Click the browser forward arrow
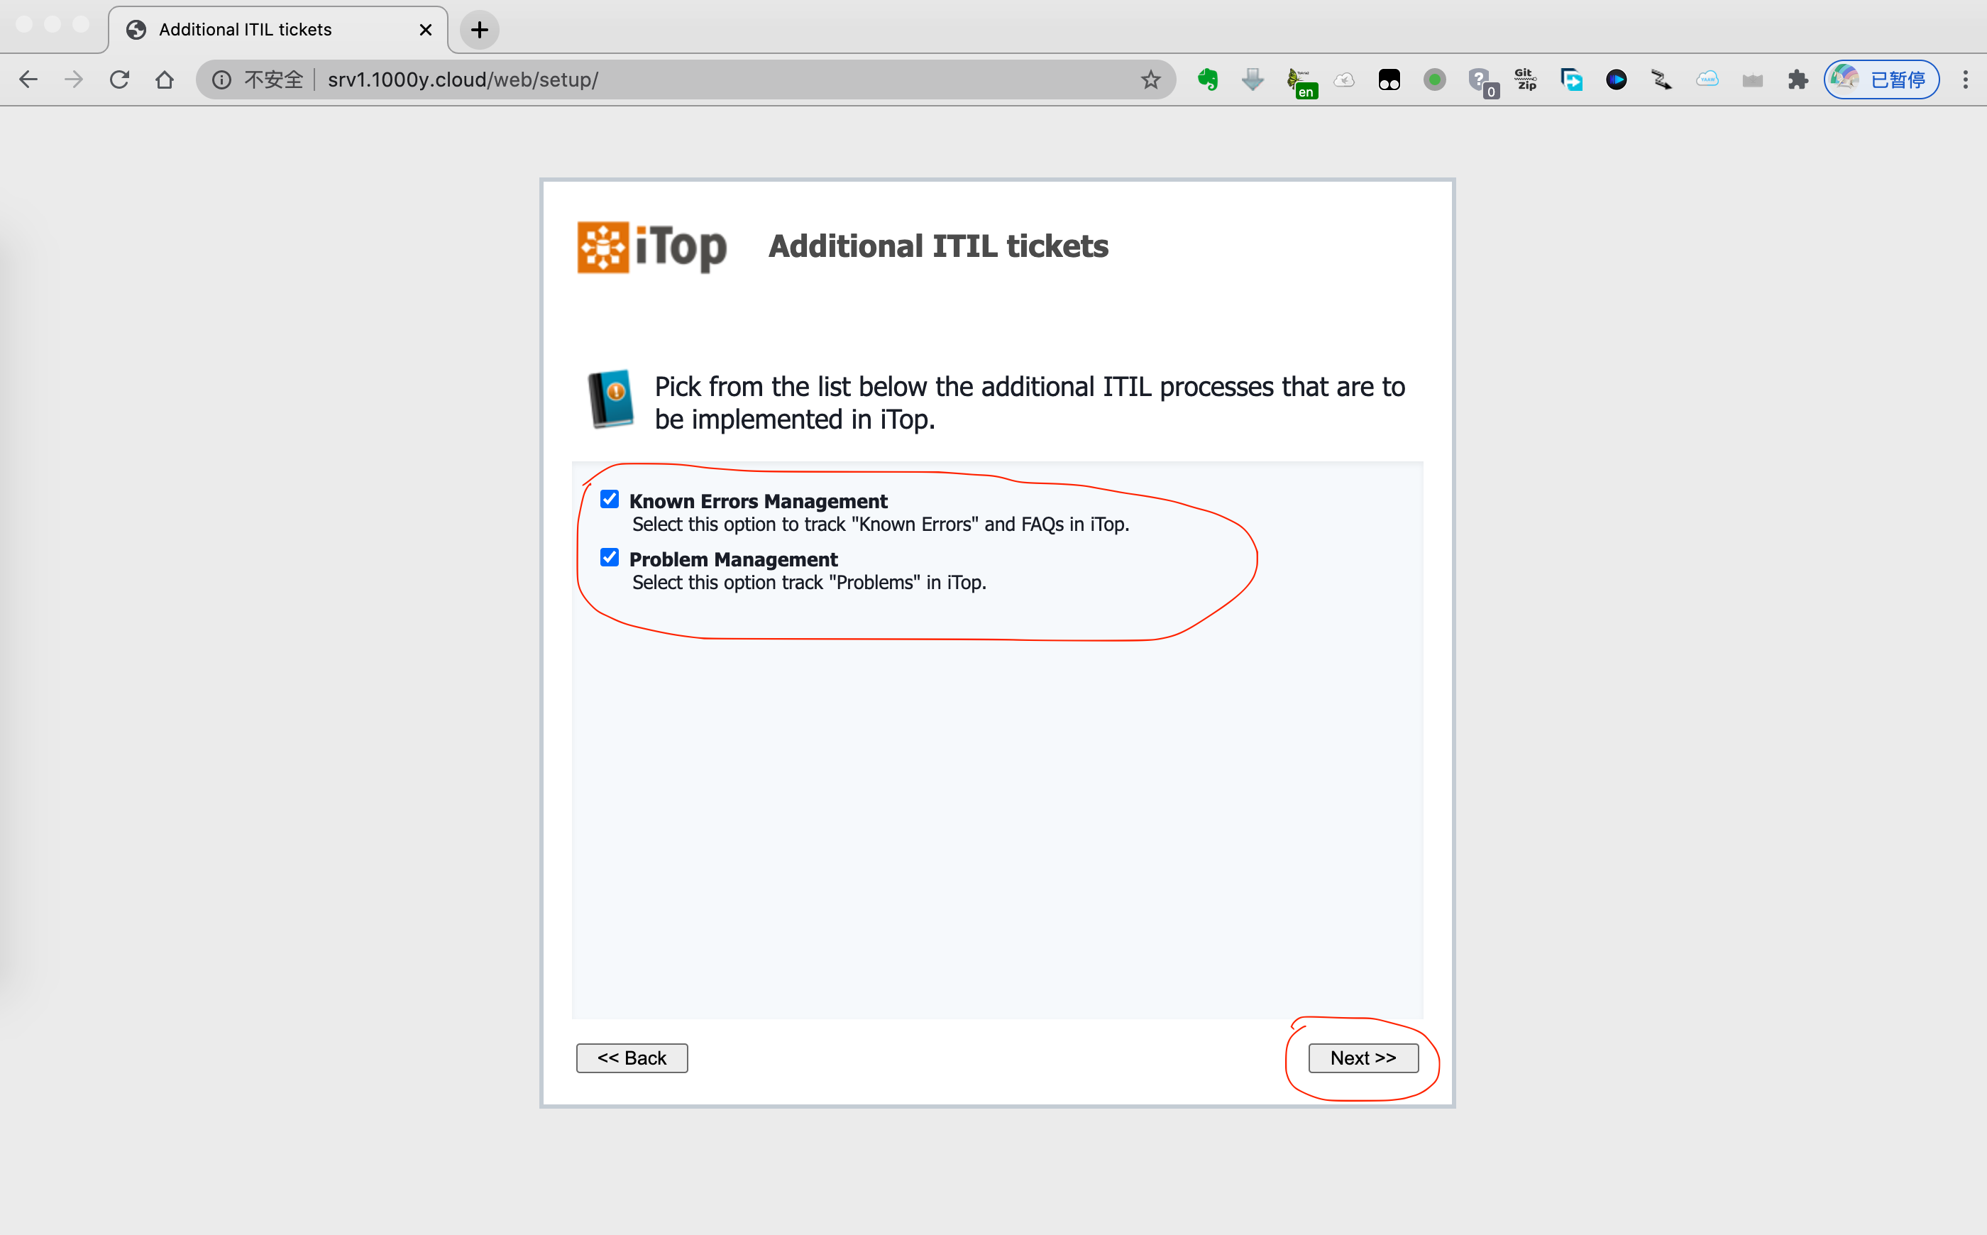The height and width of the screenshot is (1235, 1987). coord(74,79)
